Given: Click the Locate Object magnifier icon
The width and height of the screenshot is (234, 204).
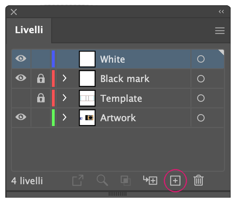Looking at the screenshot, I should point(102,181).
